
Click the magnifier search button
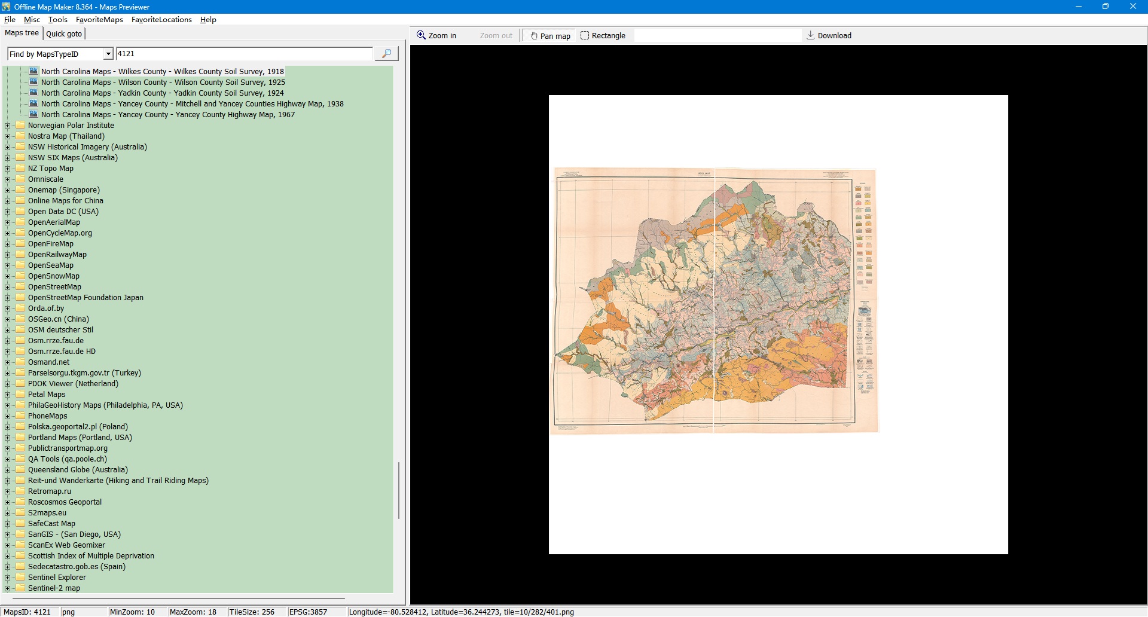pos(386,54)
